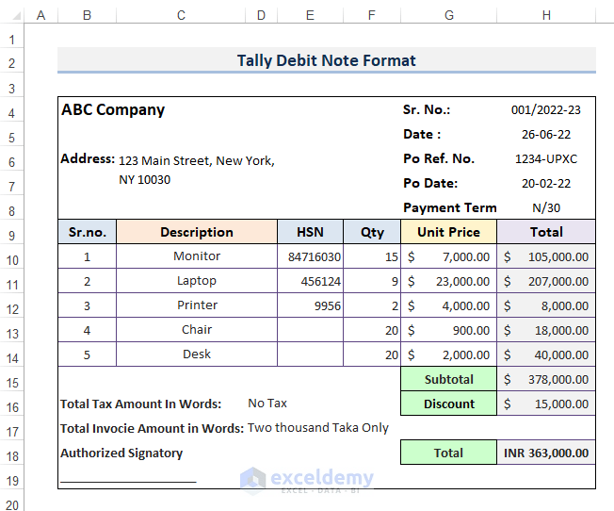Screen dimensions: 614x511
Task: Click unit price '7,000.00'
Action: [466, 256]
